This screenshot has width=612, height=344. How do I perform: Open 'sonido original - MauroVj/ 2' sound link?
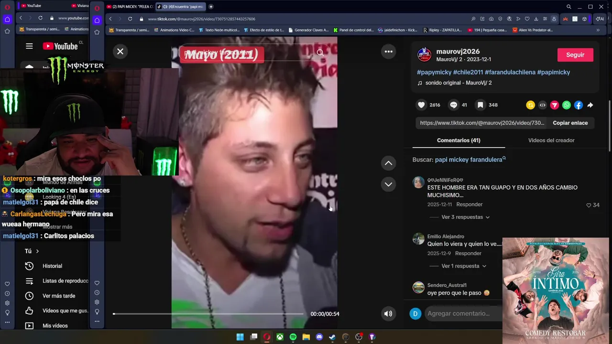point(459,83)
